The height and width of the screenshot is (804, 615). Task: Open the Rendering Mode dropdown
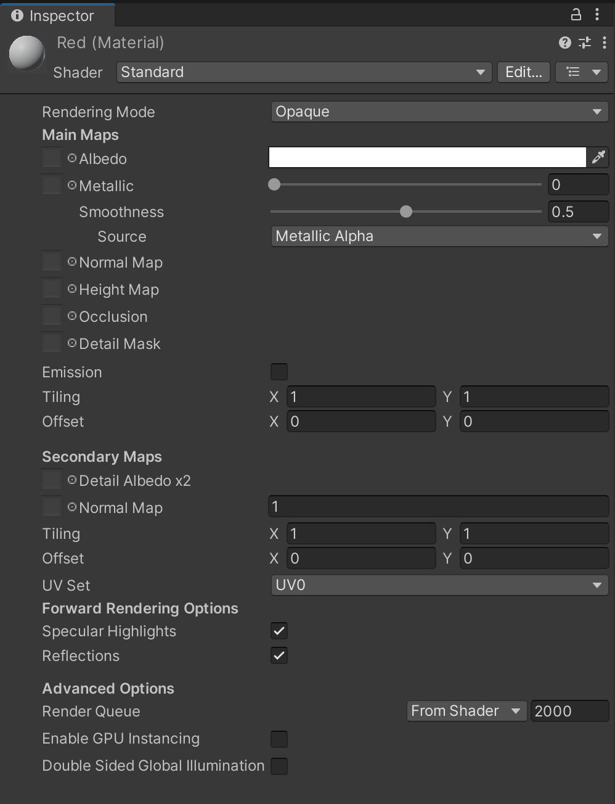(x=439, y=112)
